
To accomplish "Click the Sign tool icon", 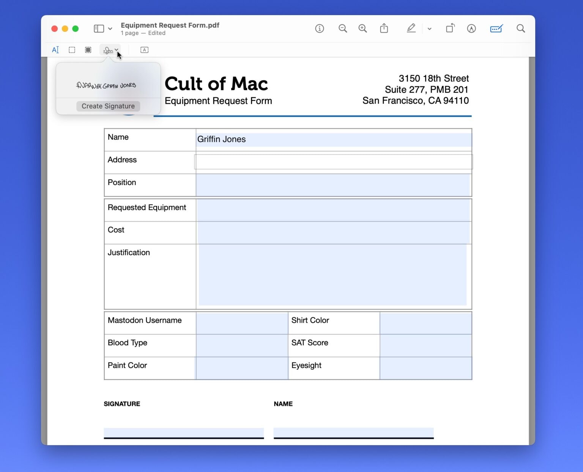I will (x=107, y=50).
